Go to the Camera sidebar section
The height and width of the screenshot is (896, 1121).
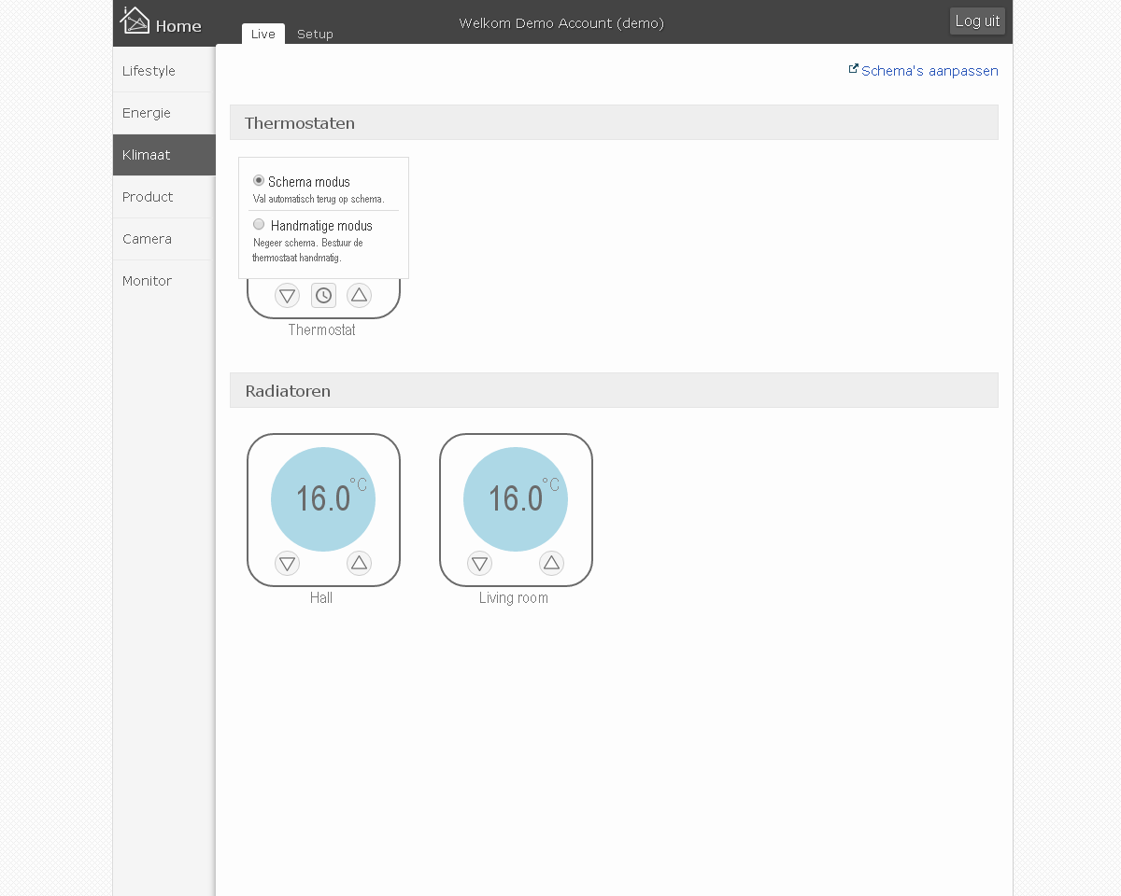147,239
